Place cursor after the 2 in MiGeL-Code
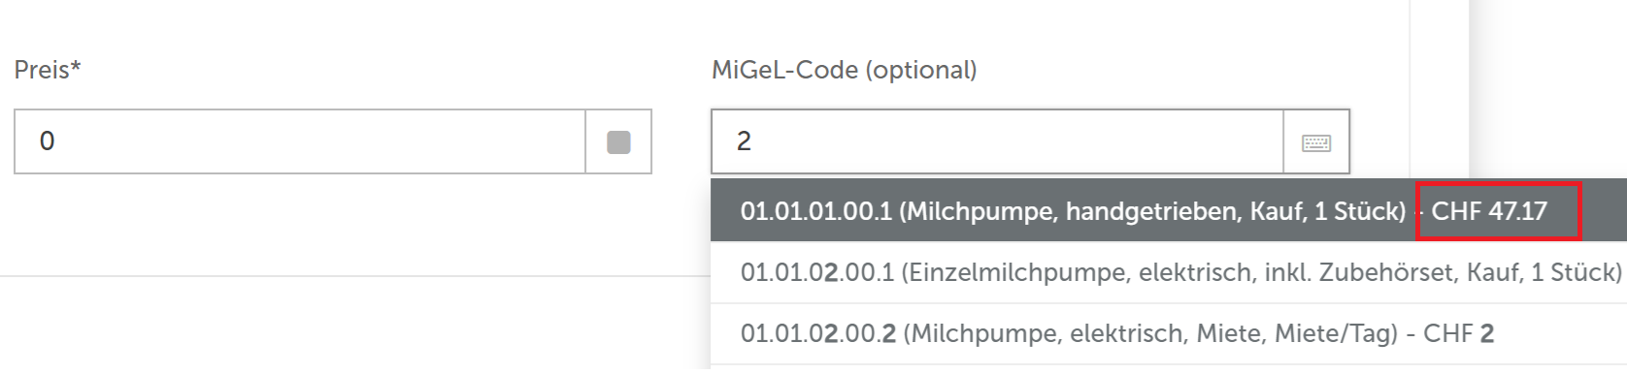This screenshot has height=374, width=1627. point(753,141)
